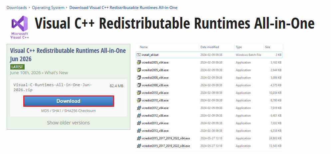Open the Operating System breadcrumb link

click(x=48, y=8)
